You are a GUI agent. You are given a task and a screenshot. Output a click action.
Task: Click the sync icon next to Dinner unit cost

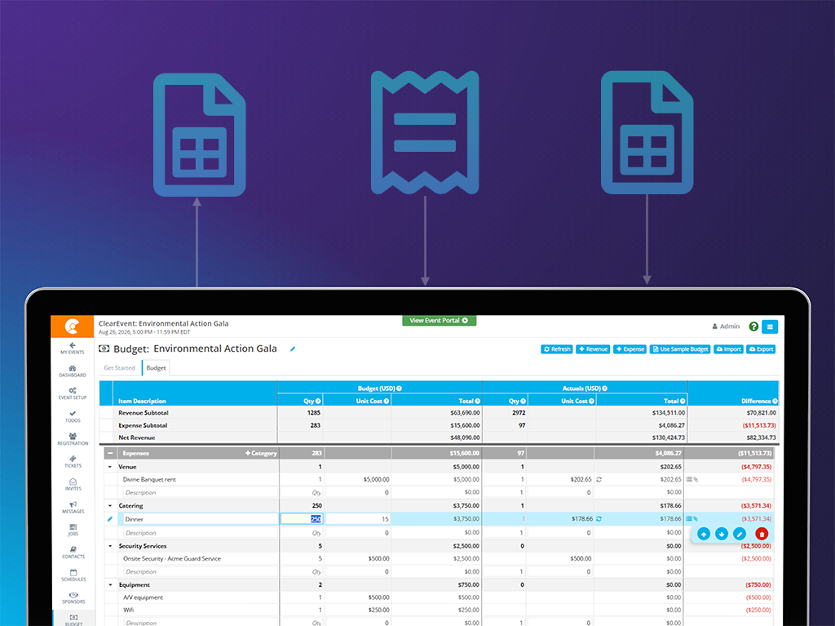[x=600, y=519]
